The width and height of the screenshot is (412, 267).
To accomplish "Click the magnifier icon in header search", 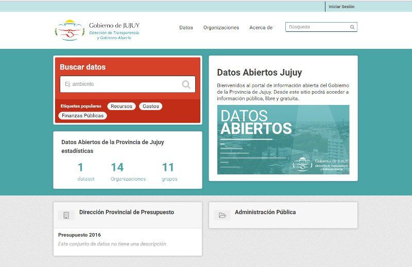I will [352, 27].
